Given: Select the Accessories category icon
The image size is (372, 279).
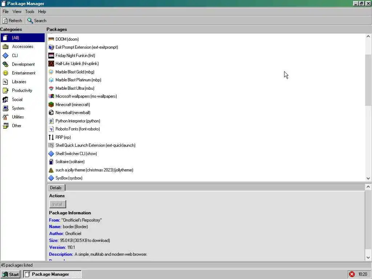Looking at the screenshot, I should [5, 46].
